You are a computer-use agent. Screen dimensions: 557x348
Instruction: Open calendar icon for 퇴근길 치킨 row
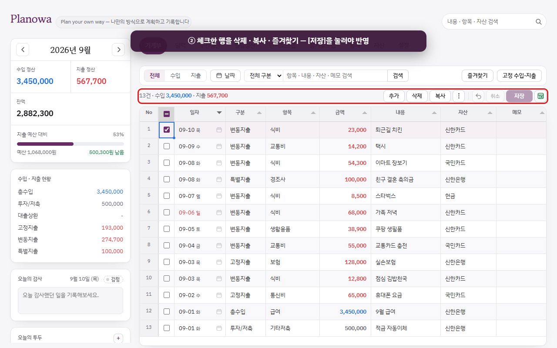(x=219, y=130)
